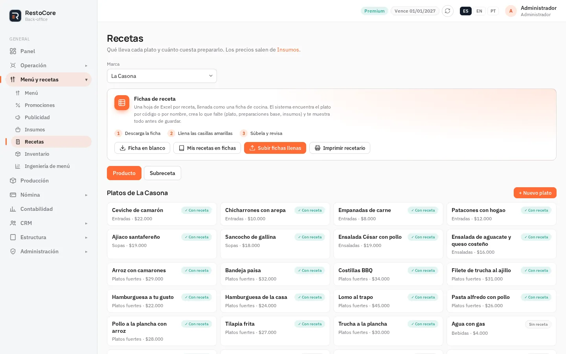The height and width of the screenshot is (354, 566).
Task: Click the + Nuevo plato button
Action: [535, 193]
